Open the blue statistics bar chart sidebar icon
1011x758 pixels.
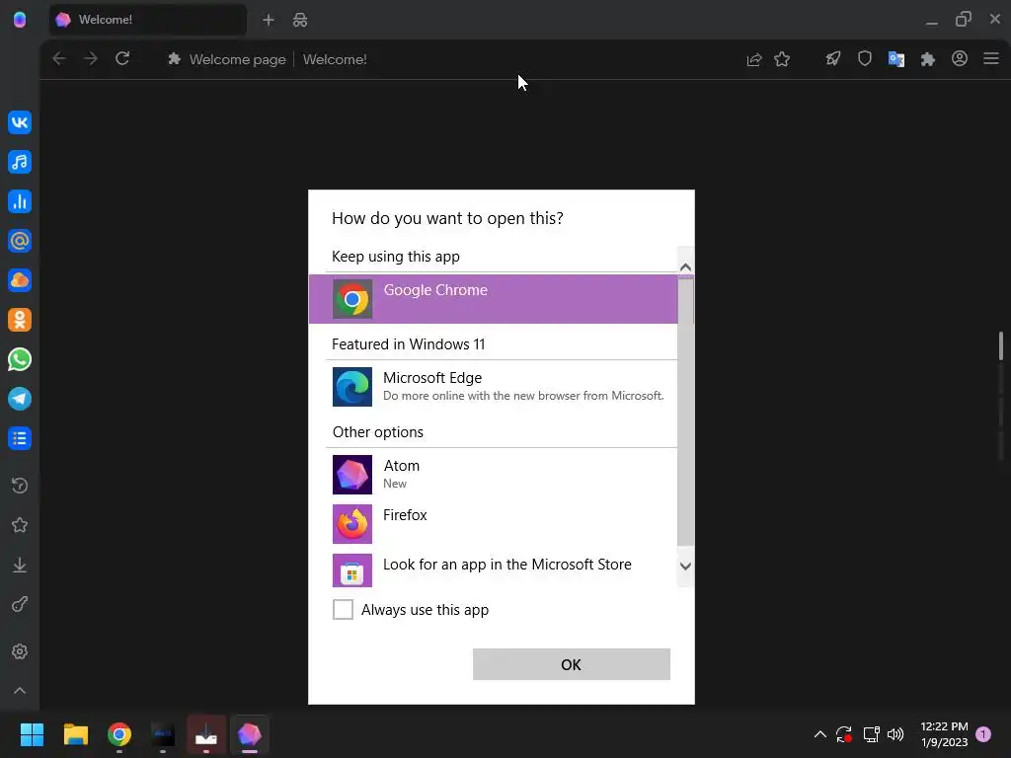click(20, 201)
